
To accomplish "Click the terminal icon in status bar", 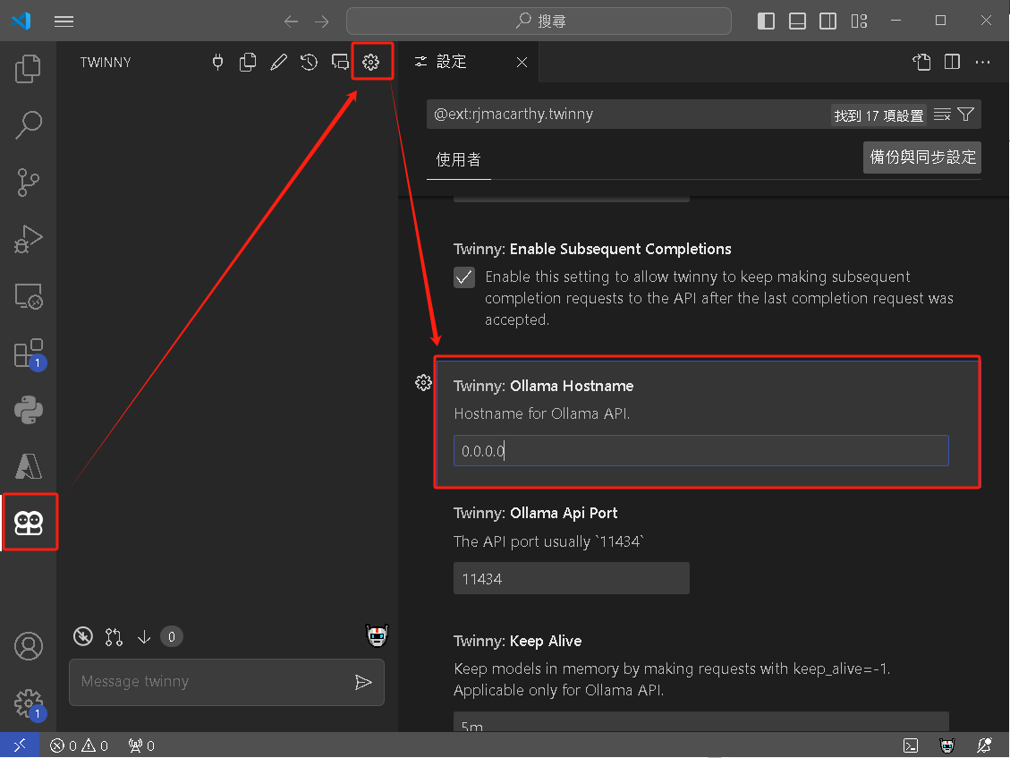I will point(910,745).
